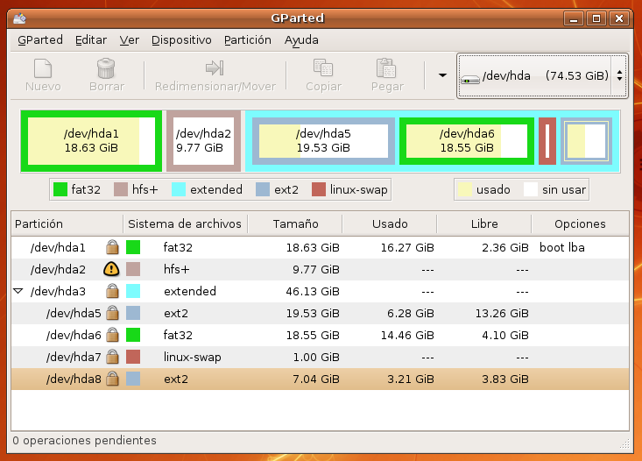
Task: Click the lock icon beside /dev/hda7
Action: click(111, 357)
